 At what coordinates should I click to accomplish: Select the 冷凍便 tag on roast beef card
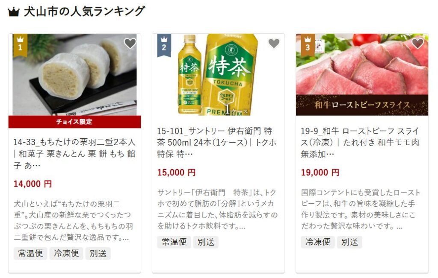pos(318,242)
